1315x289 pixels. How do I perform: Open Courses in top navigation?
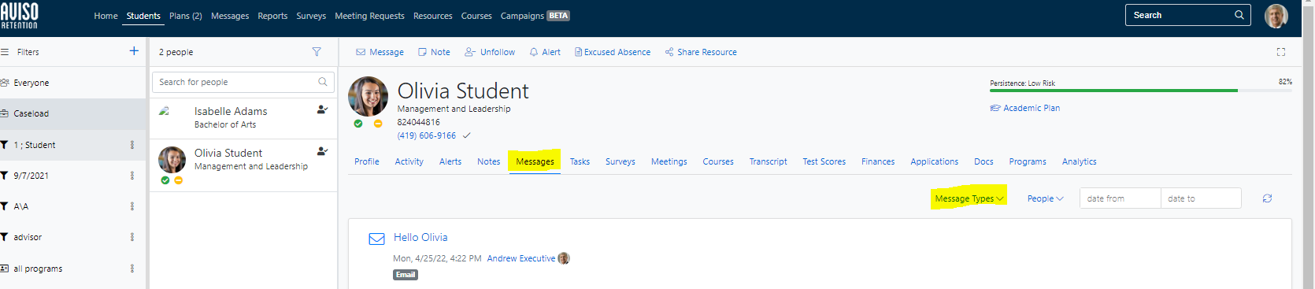(x=476, y=16)
